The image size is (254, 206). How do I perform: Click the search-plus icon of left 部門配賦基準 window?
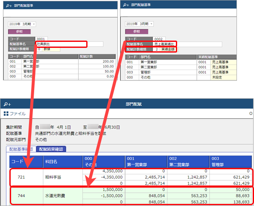[9, 6]
